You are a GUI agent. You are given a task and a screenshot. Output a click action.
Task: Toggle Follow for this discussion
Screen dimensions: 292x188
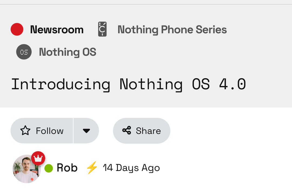(49, 131)
